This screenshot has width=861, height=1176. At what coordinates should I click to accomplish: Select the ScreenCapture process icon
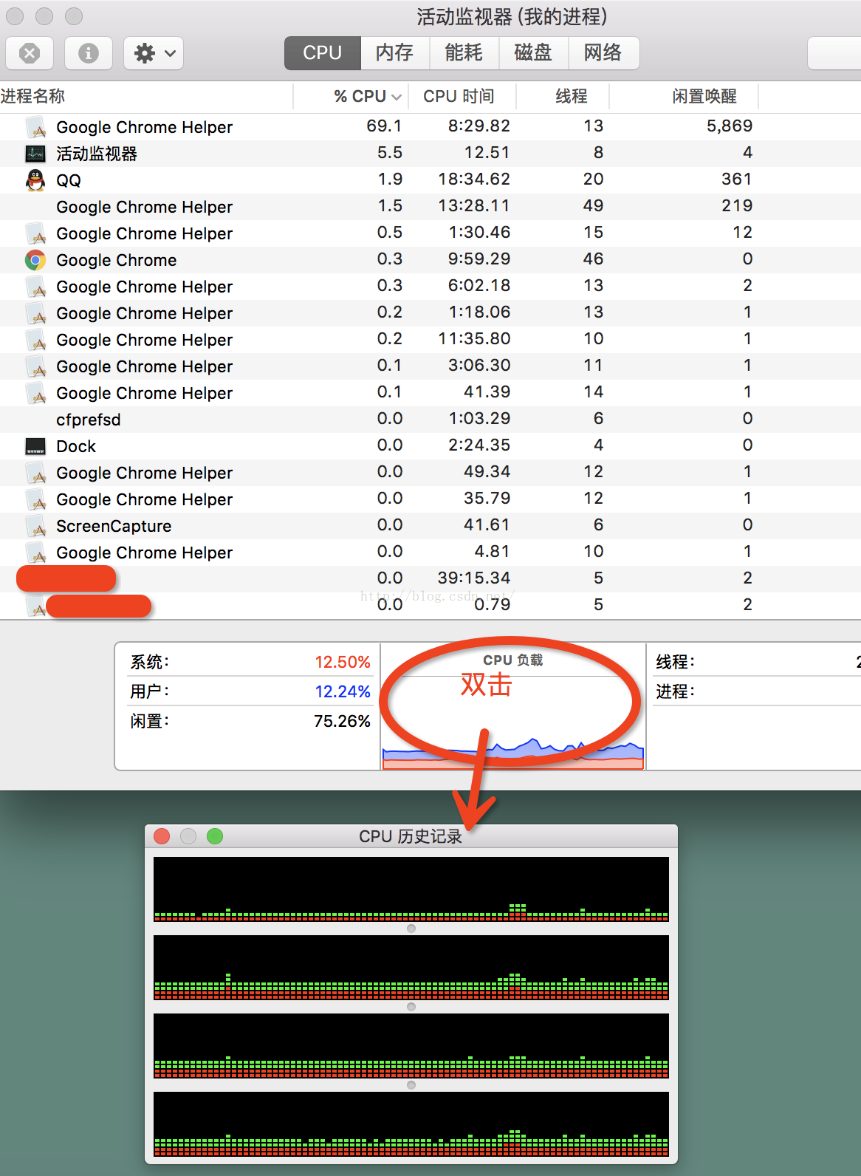[35, 526]
